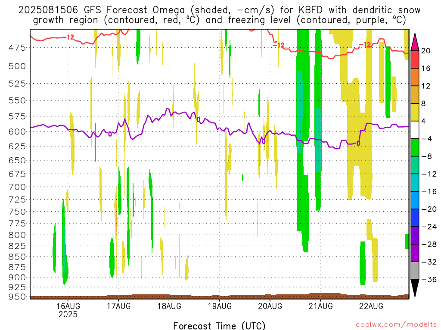Click the 'Forecast Time (UTC)' axis title

219,326
